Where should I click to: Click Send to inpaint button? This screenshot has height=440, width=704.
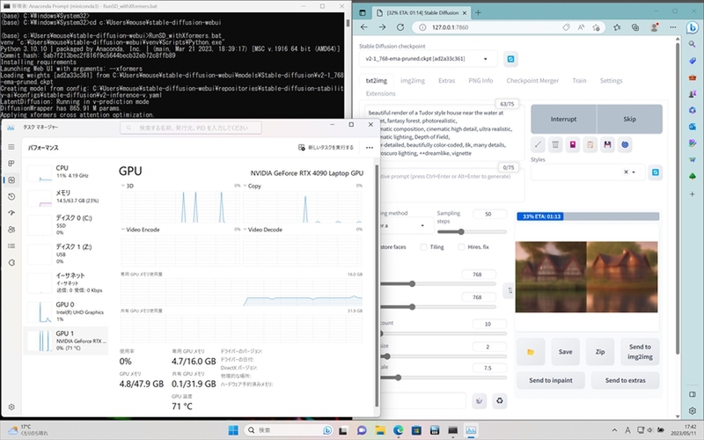tap(551, 380)
